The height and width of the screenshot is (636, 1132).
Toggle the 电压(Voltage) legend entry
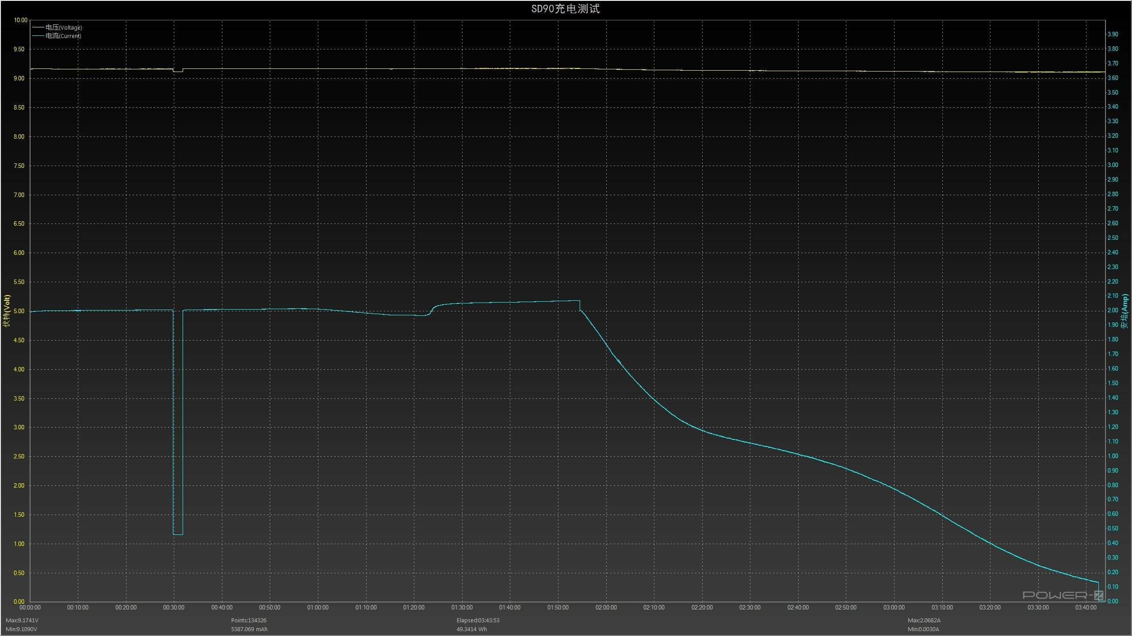(64, 27)
